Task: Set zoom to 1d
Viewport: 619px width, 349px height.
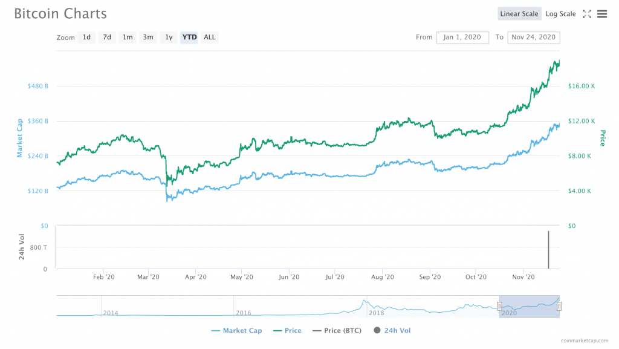Action: [x=86, y=38]
